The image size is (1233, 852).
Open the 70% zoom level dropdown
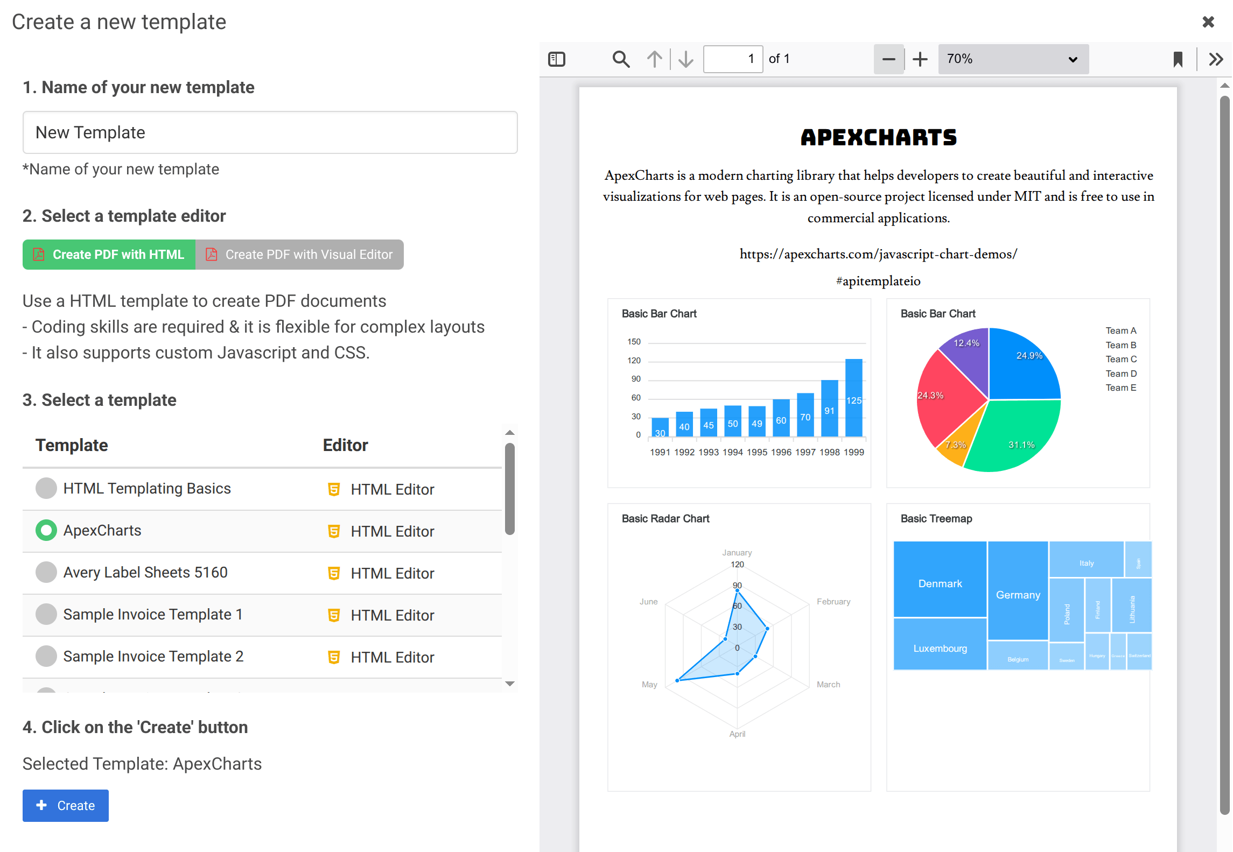tap(1013, 59)
